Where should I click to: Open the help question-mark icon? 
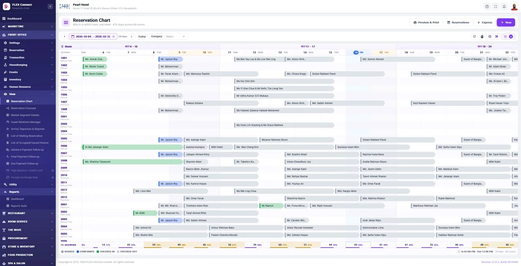pyautogui.click(x=487, y=7)
